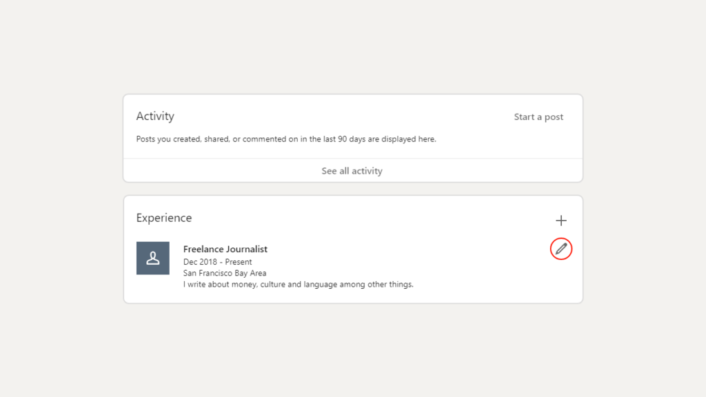The width and height of the screenshot is (706, 397).
Task: Select the Dec 2018 - Present date range
Action: 217,262
